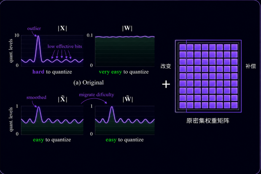
Task: Click the flat line in |W| chart
Action: tap(125, 37)
